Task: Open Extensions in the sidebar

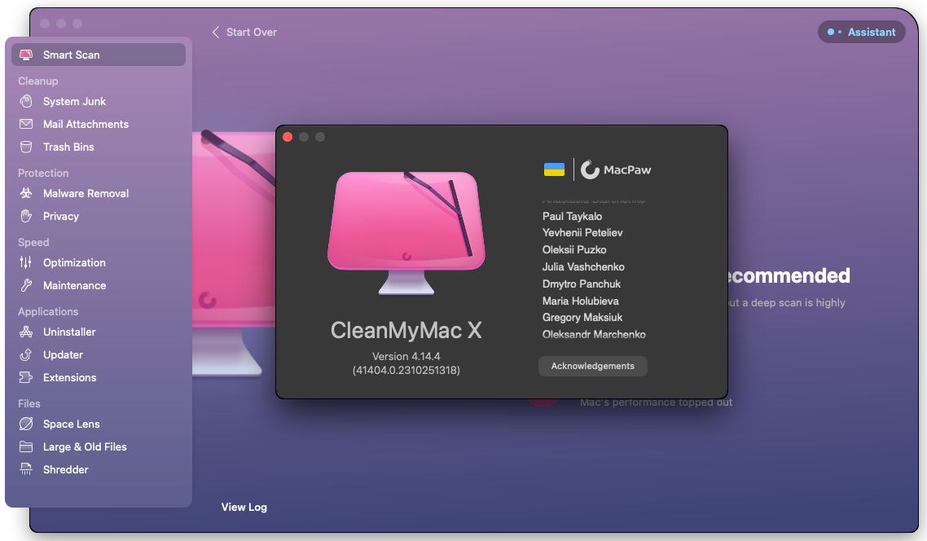Action: pos(69,378)
